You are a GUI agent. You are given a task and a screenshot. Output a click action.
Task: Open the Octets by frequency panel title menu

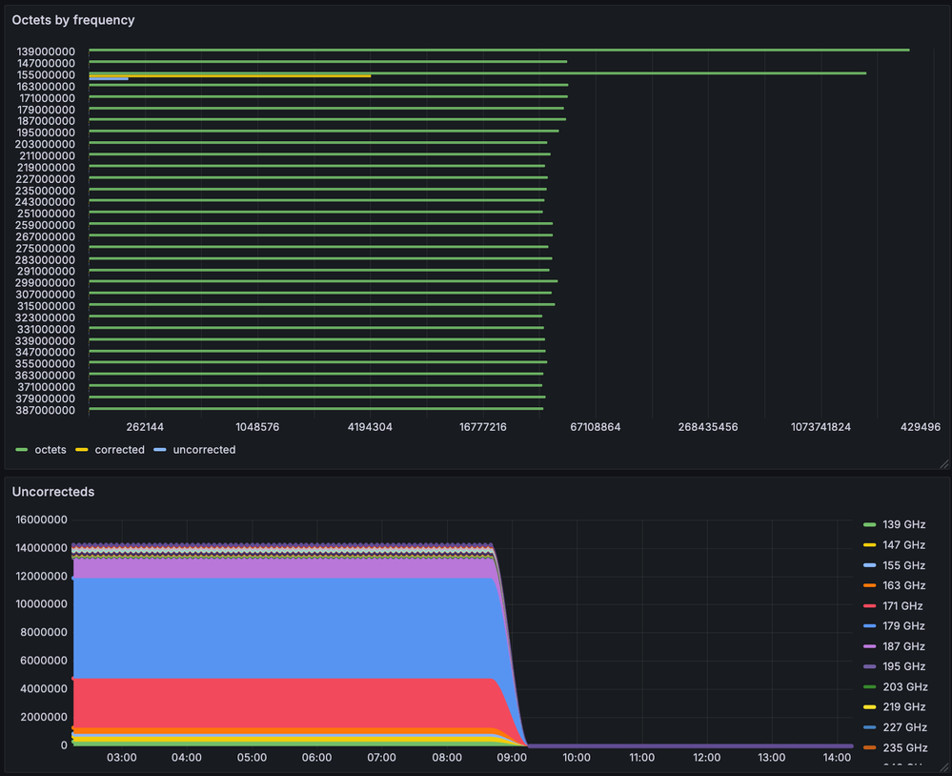pyautogui.click(x=72, y=20)
